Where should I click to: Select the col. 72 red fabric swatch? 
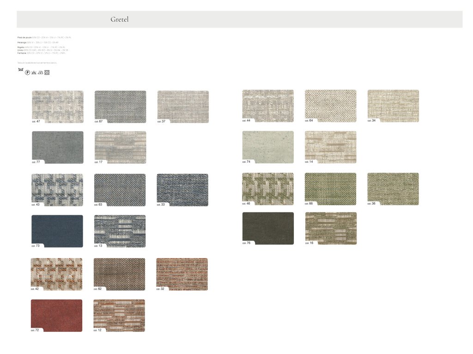coord(56,316)
